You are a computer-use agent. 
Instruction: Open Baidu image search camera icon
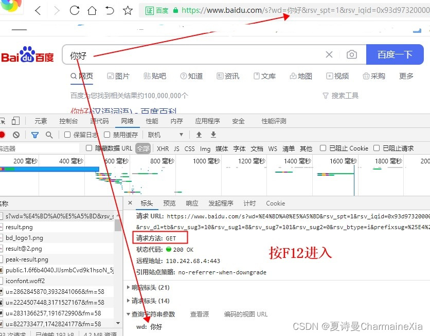(352, 54)
